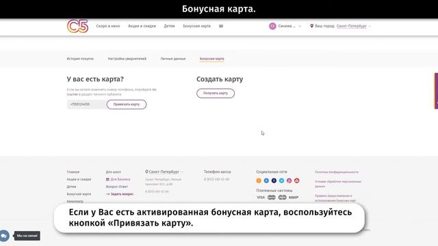The height and width of the screenshot is (246, 438).
Task: Click the VISA payment logo
Action: click(x=261, y=197)
